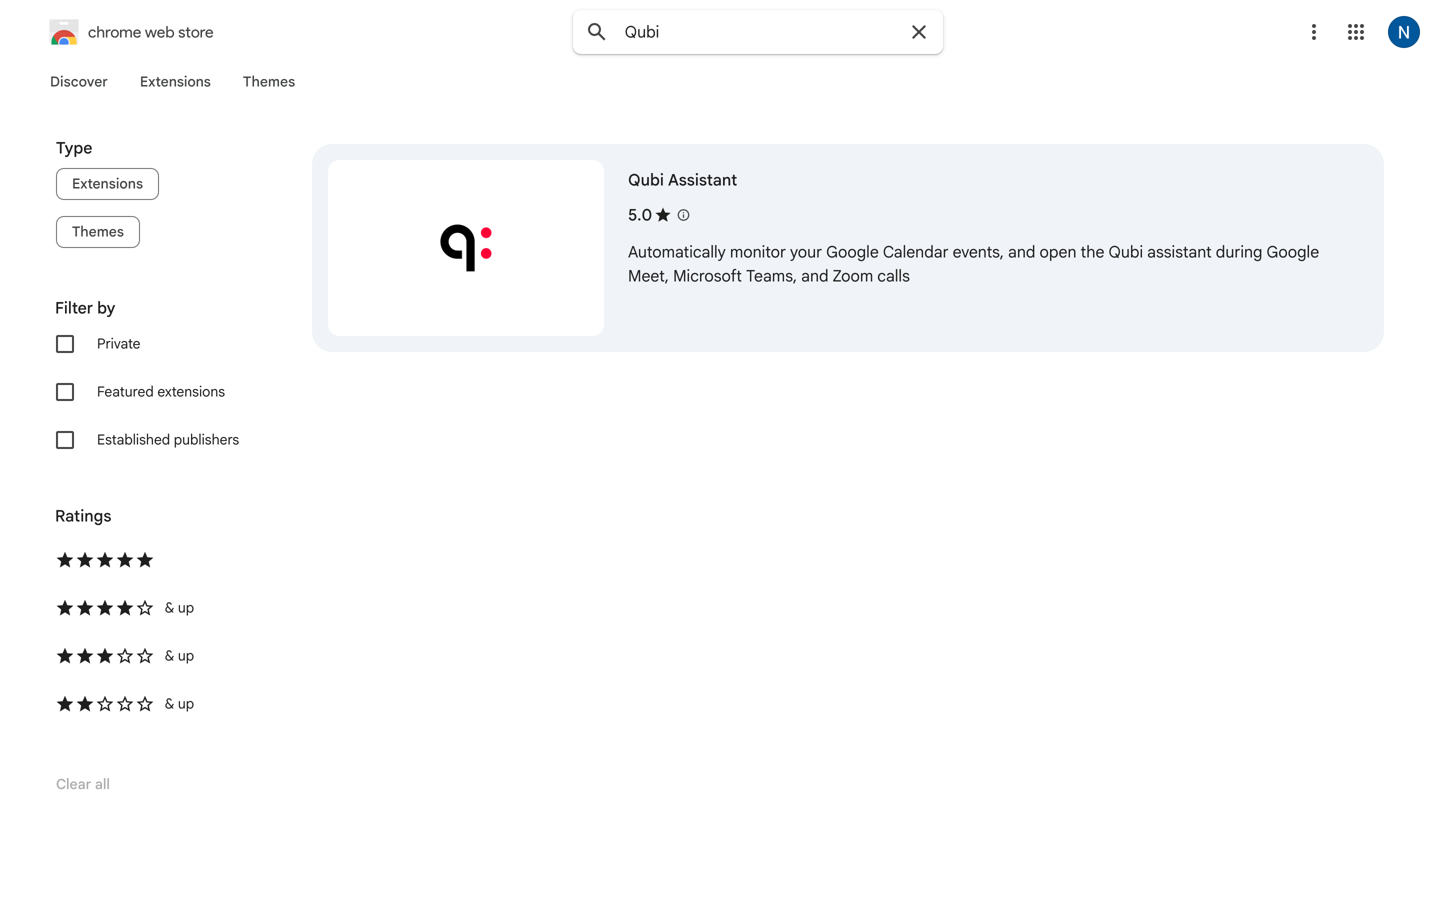Go to the Discover tab

point(78,81)
